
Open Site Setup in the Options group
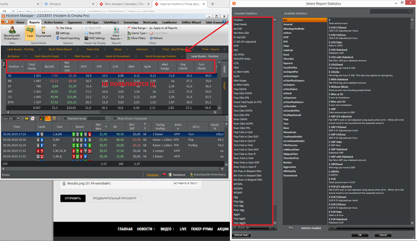point(64,28)
